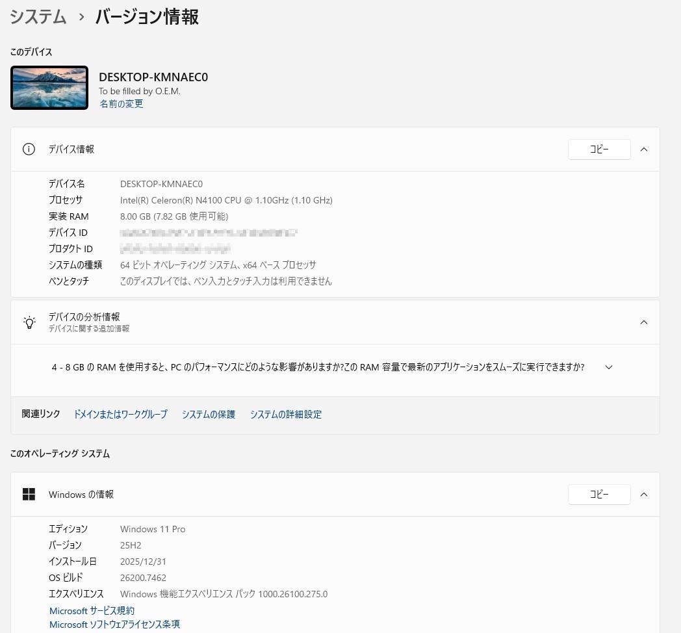Open ドメインまたはワークグループ settings
The height and width of the screenshot is (633, 681).
[x=120, y=414]
